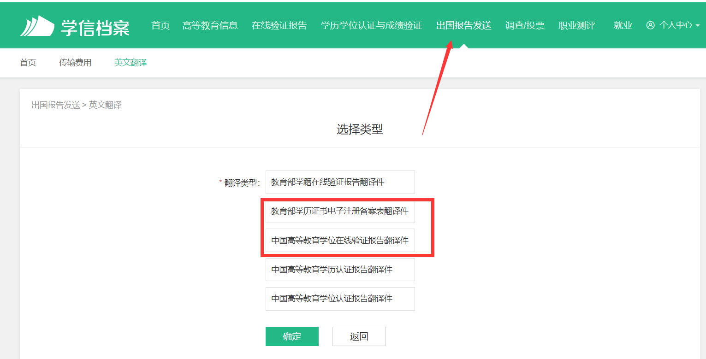Click the 出国报告发送 breadcrumb link
Screen dimensions: 706x359
[x=56, y=105]
